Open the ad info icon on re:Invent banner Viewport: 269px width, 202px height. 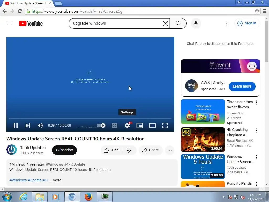(x=252, y=66)
